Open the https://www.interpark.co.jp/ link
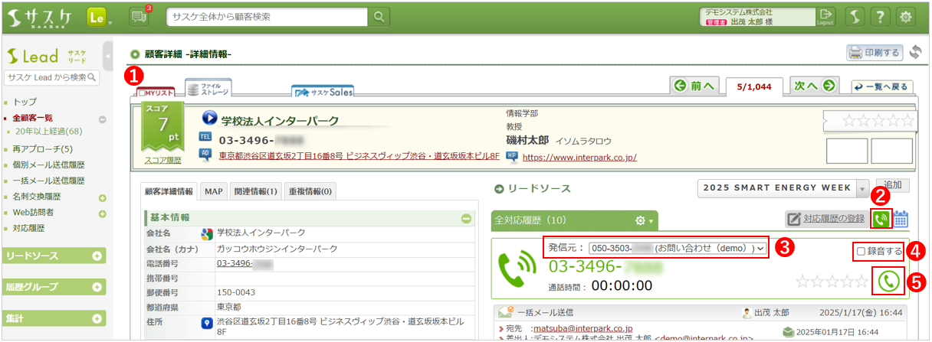Screen dimensions: 932x342 (579, 158)
